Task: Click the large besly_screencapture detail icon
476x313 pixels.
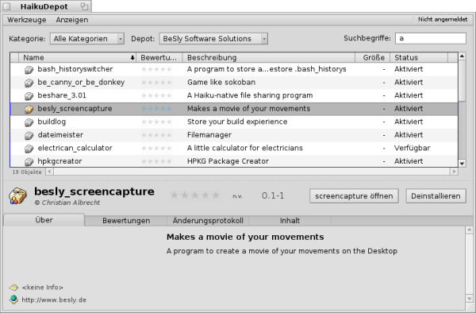Action: [x=17, y=195]
